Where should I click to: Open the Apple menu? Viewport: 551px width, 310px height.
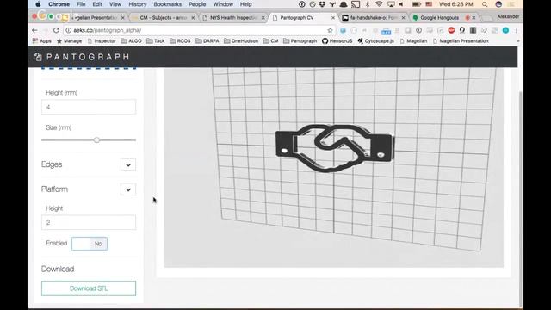coord(38,4)
